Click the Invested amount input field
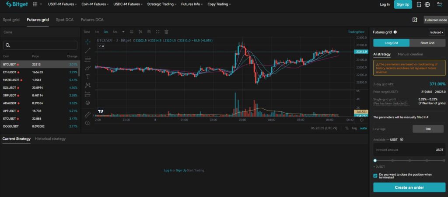448x197 pixels. click(x=409, y=150)
